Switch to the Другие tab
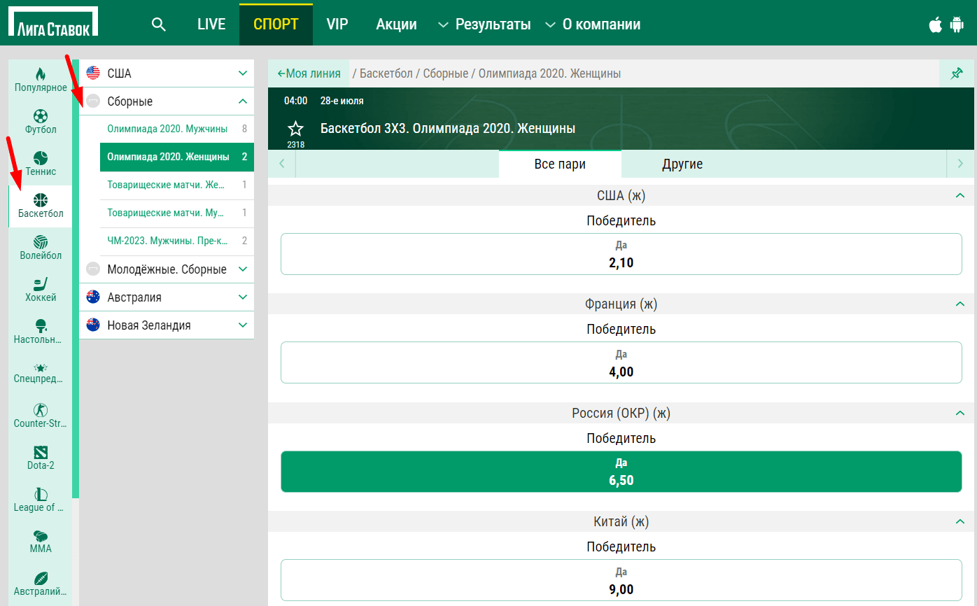 682,164
